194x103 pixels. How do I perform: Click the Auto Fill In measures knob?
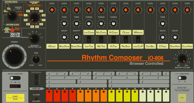[35, 39]
